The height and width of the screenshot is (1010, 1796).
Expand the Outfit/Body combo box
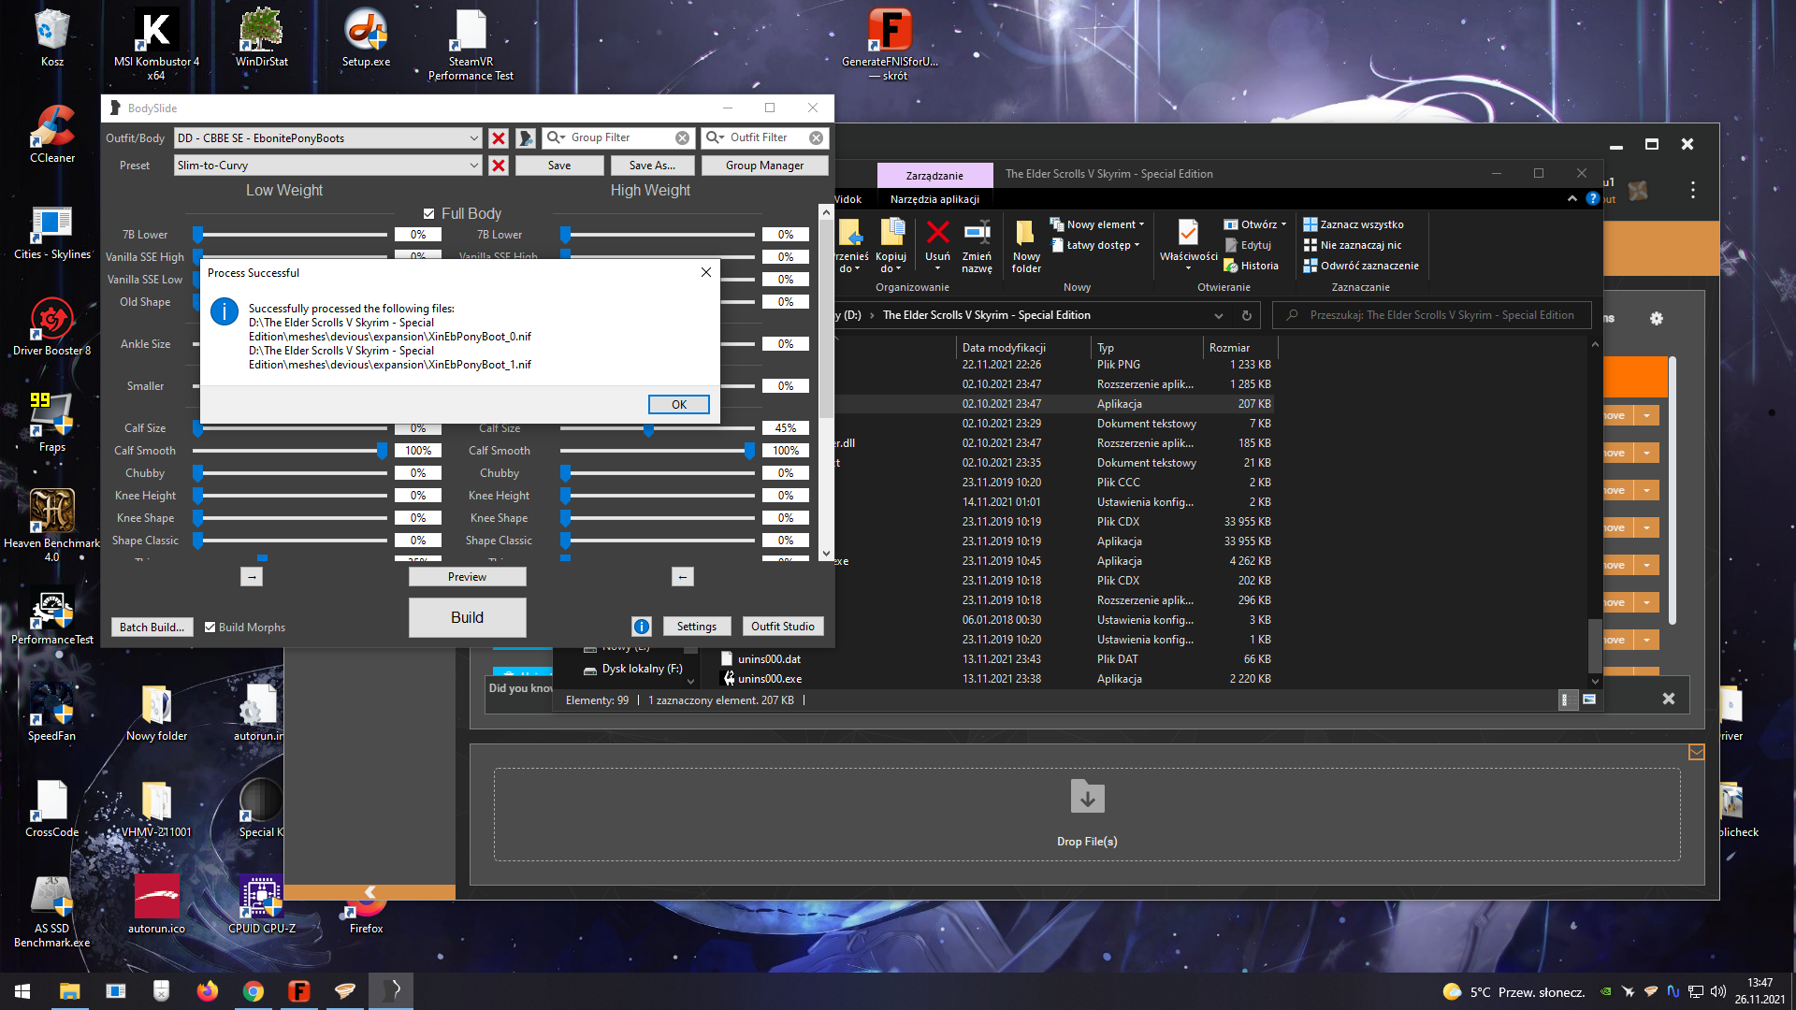(473, 138)
